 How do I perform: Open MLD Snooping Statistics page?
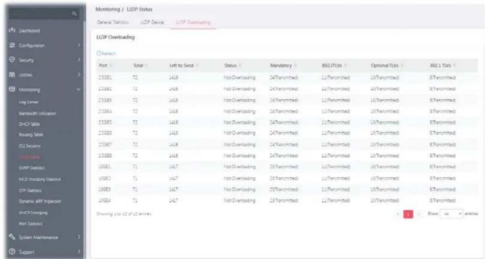(x=40, y=179)
